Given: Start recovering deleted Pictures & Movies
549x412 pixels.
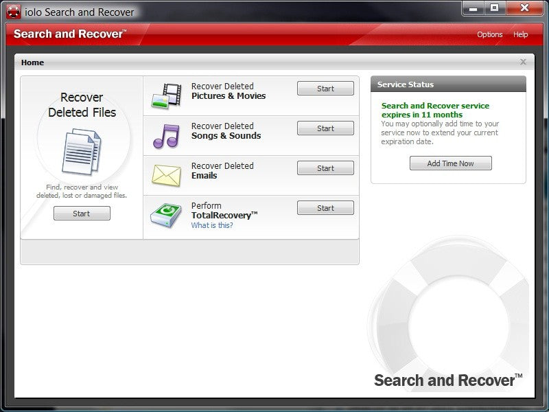Looking at the screenshot, I should (x=325, y=89).
